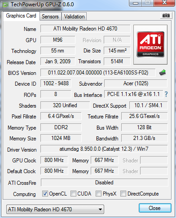Click the Release Date label
Screen dimensions: 176x218
click(21, 62)
